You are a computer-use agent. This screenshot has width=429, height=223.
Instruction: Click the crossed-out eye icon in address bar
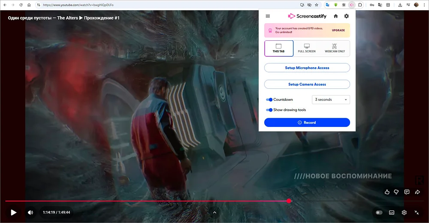pos(309,5)
